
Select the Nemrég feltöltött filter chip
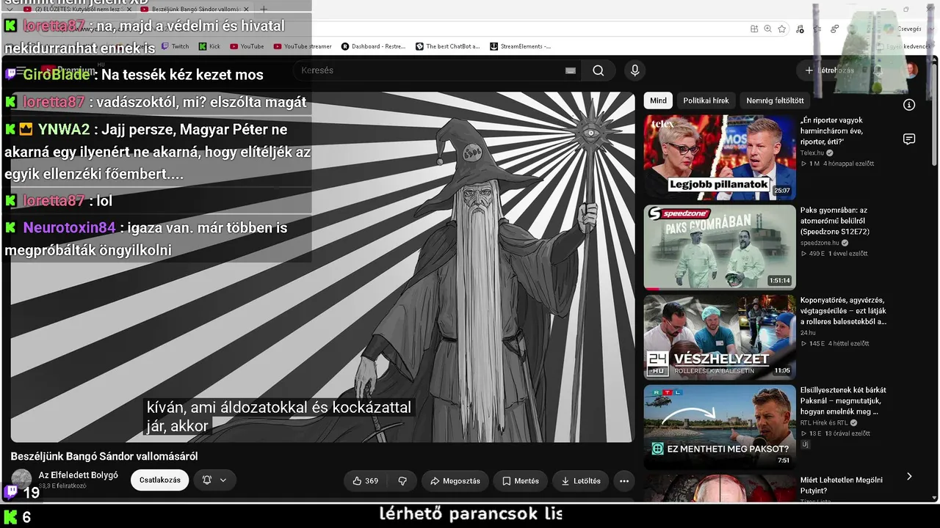(x=775, y=100)
